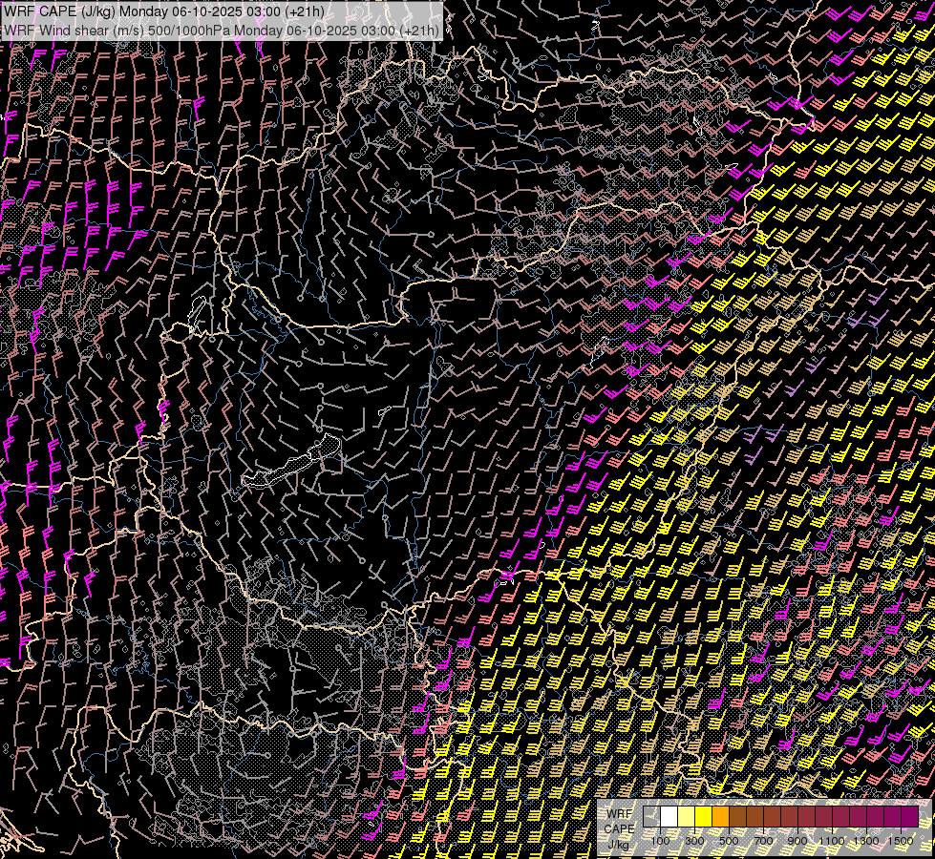
Task: Click the legend label 1300
Action: pyautogui.click(x=866, y=841)
